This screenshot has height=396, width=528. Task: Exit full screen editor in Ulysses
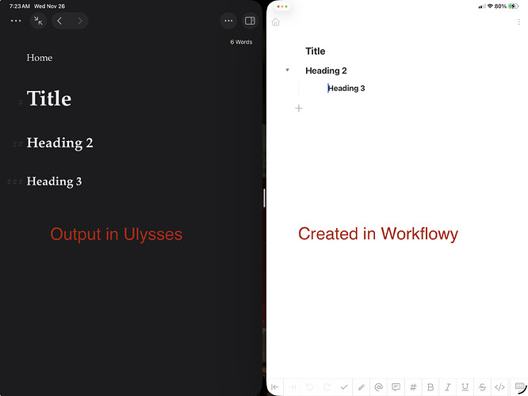(x=38, y=21)
